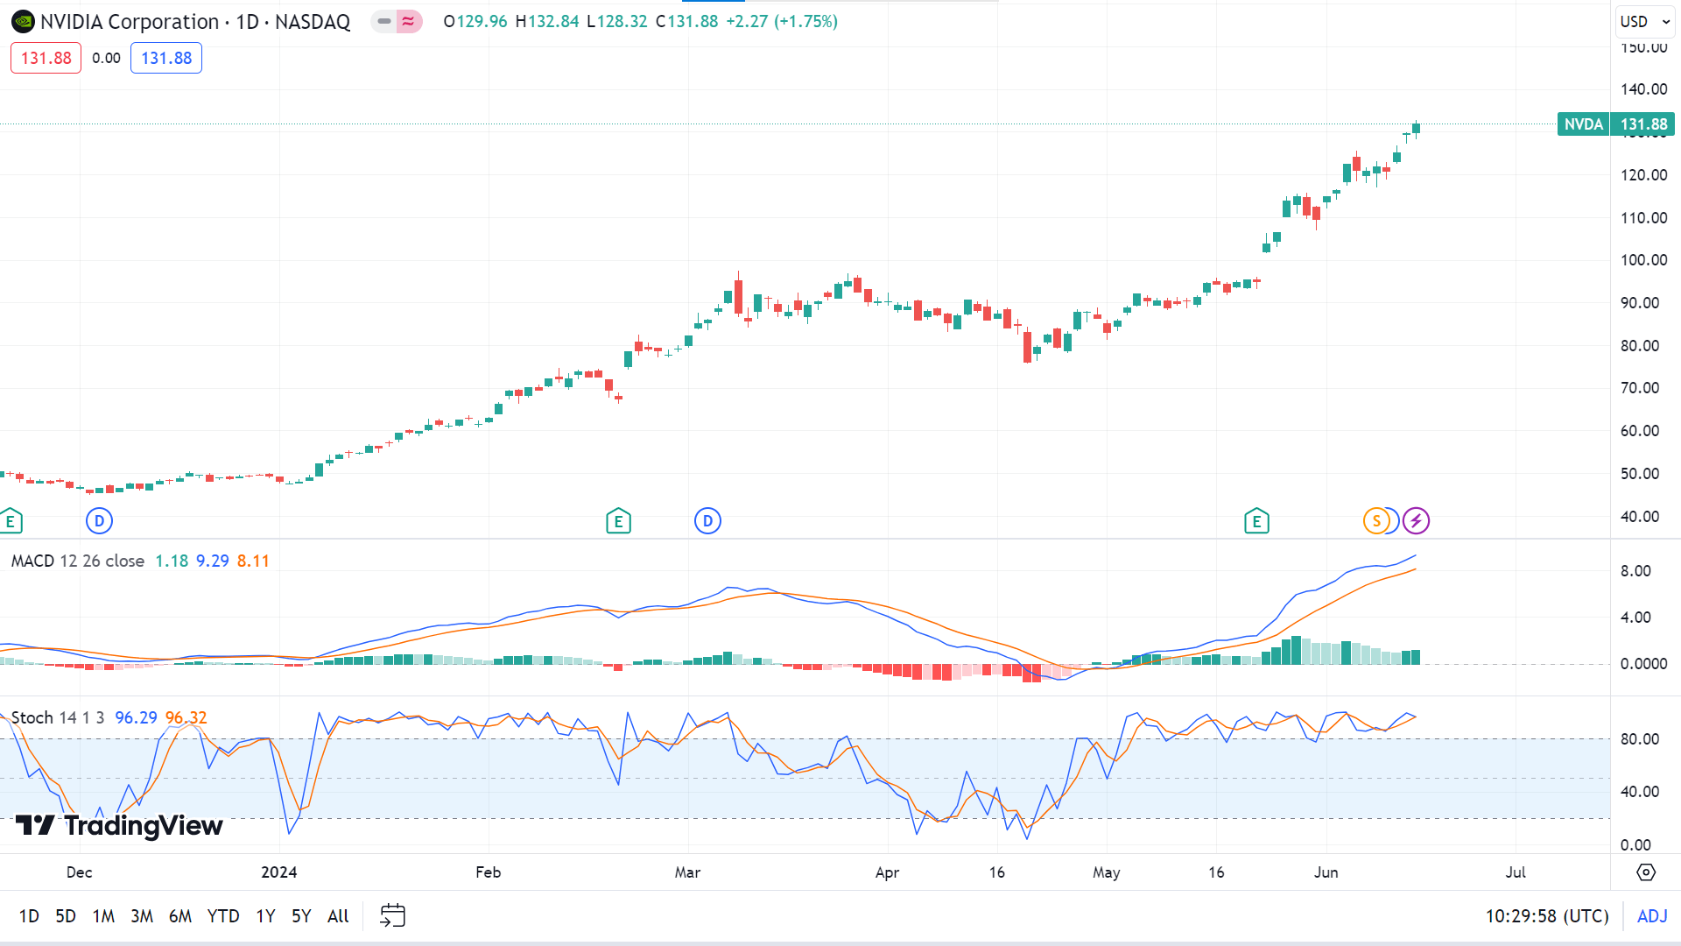Screen dimensions: 1681x946
Task: Click the orange split S marker
Action: click(1376, 521)
